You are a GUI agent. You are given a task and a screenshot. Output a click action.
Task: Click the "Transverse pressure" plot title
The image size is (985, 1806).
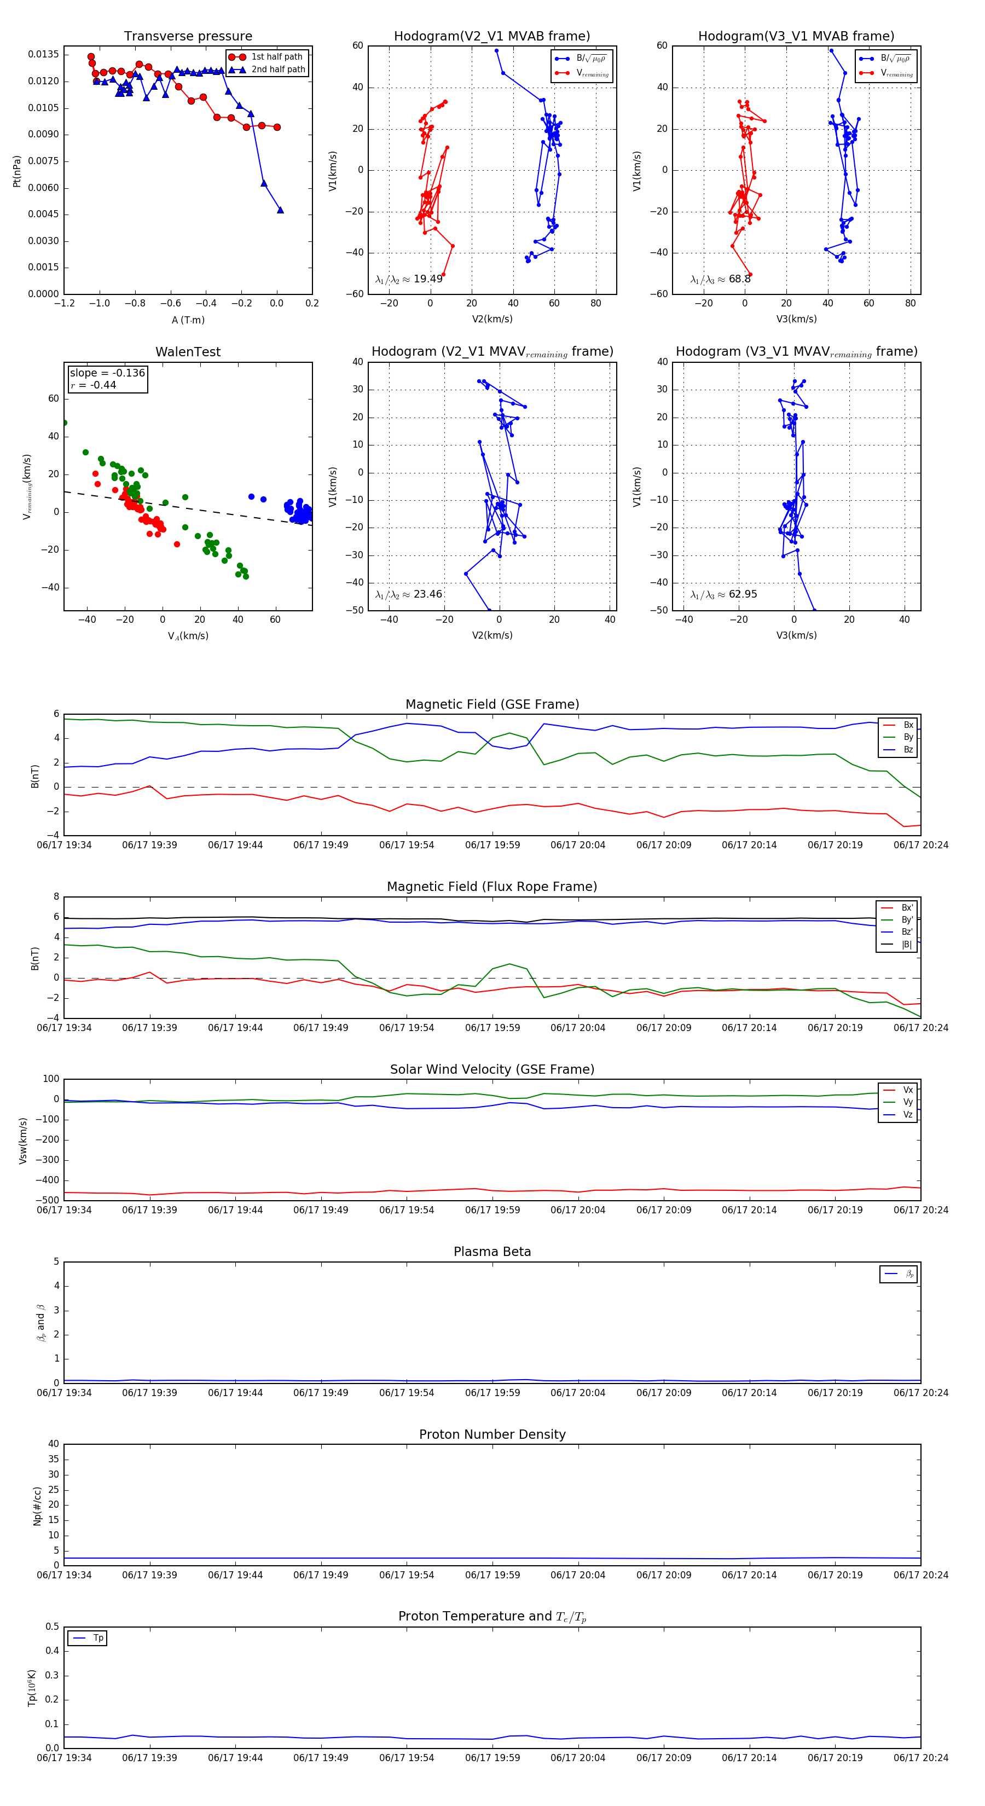(188, 37)
